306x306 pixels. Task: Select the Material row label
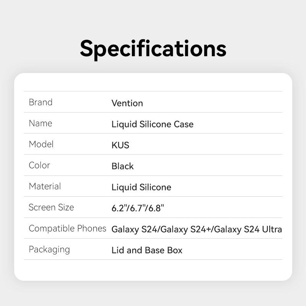click(45, 187)
